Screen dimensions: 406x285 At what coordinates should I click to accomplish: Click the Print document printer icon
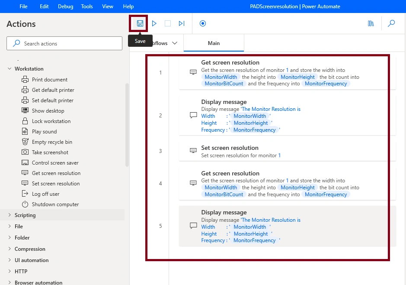click(x=25, y=79)
